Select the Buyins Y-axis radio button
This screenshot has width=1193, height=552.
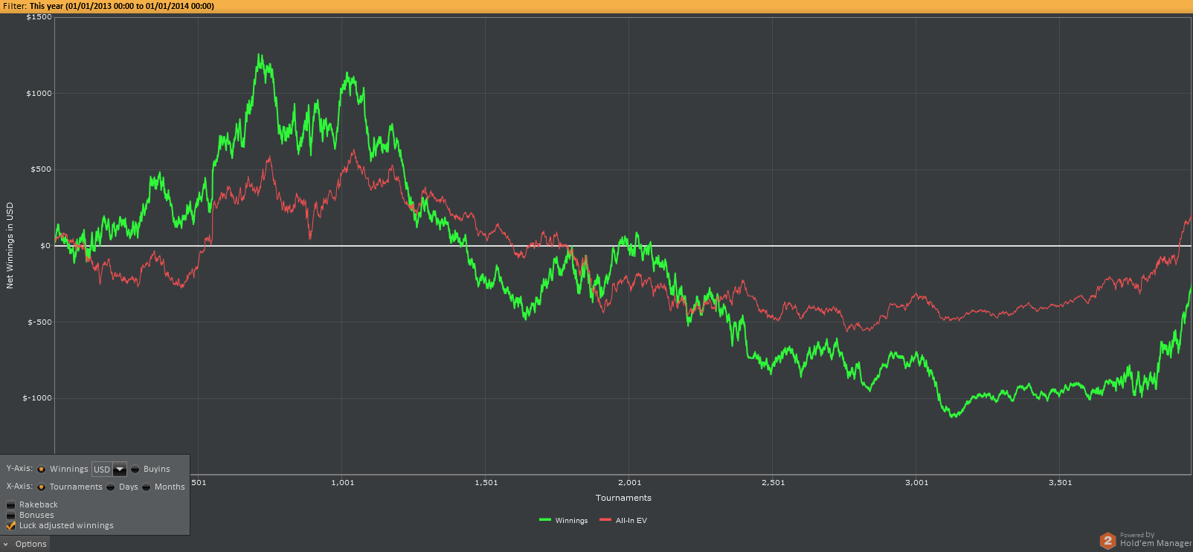(x=135, y=469)
